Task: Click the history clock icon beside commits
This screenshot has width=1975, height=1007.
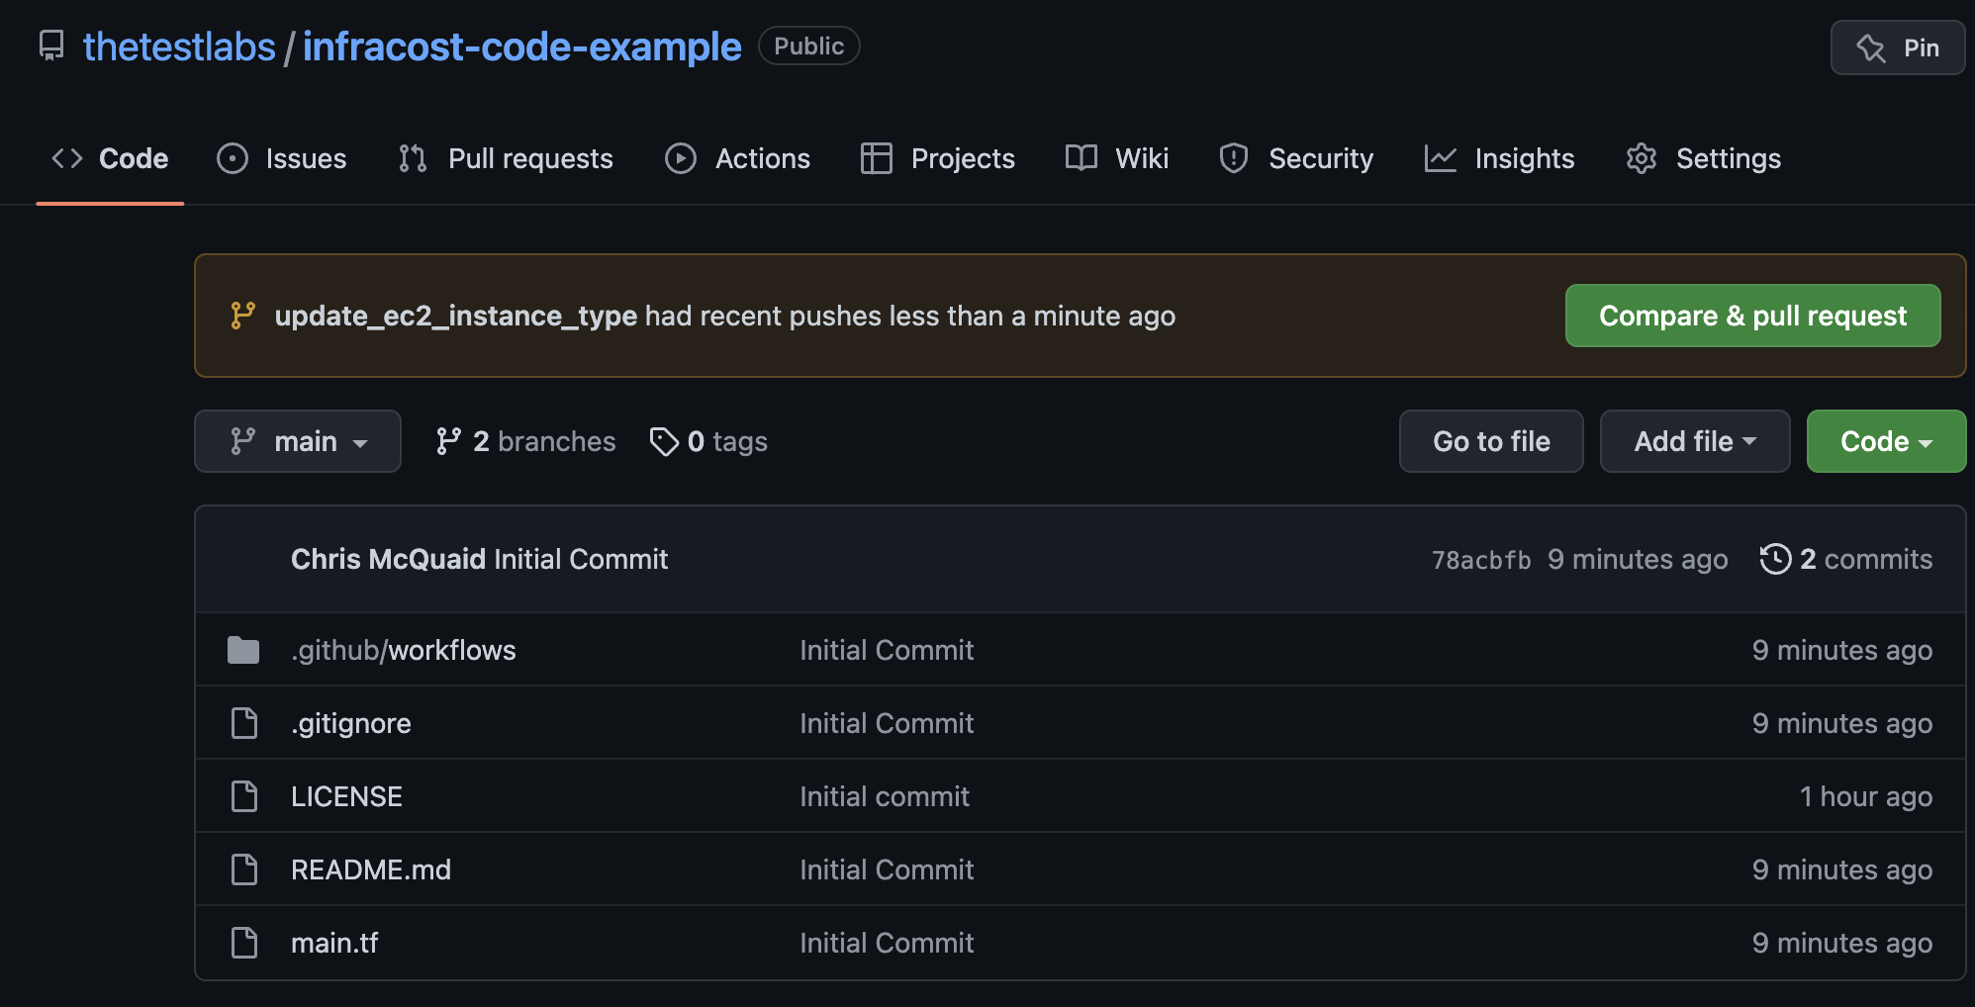Action: click(x=1775, y=559)
